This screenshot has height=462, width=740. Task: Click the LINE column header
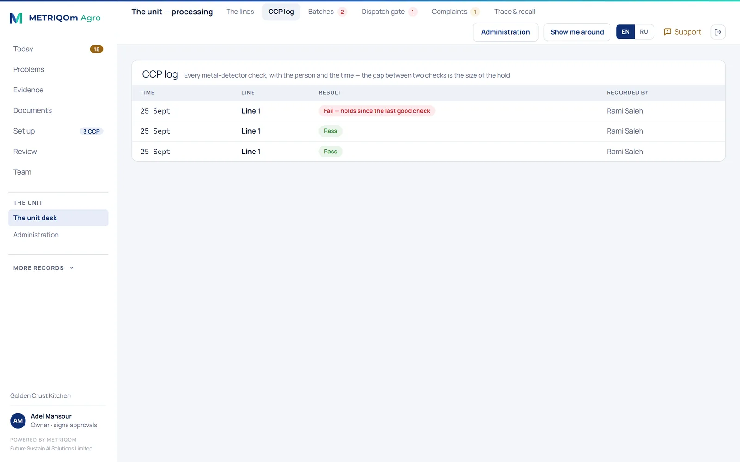[x=248, y=92]
